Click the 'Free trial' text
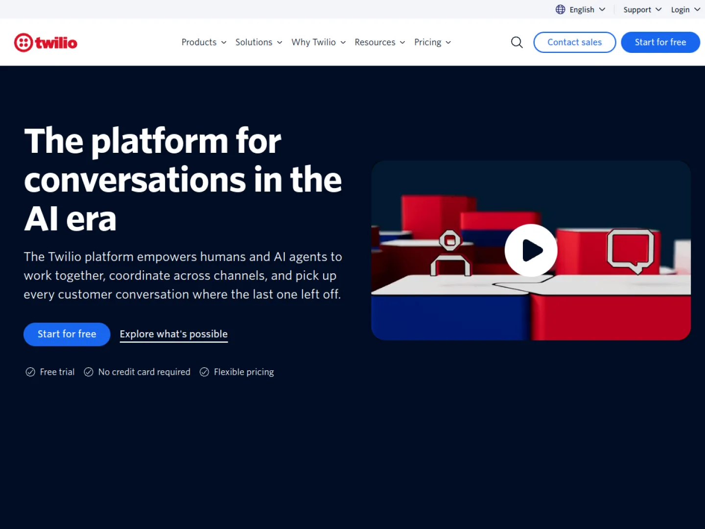The height and width of the screenshot is (529, 705). click(x=57, y=372)
